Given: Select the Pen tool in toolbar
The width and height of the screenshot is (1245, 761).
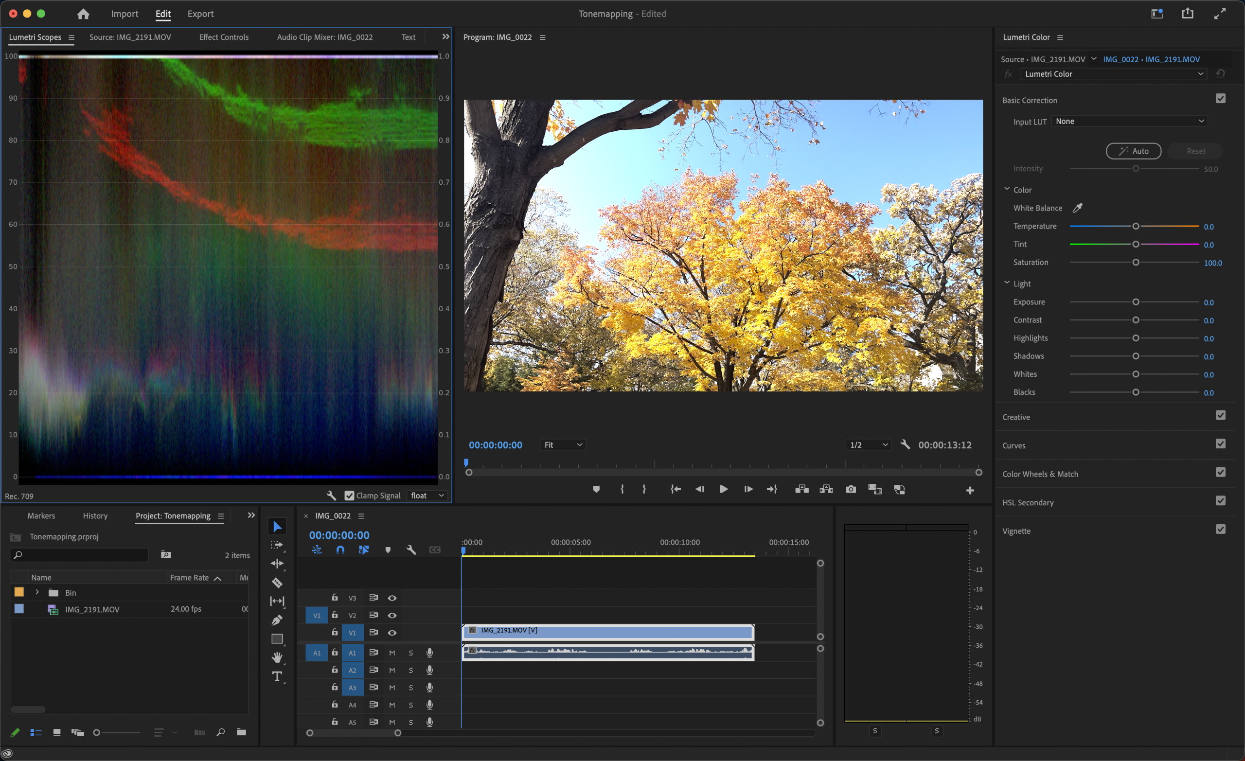Looking at the screenshot, I should [277, 620].
